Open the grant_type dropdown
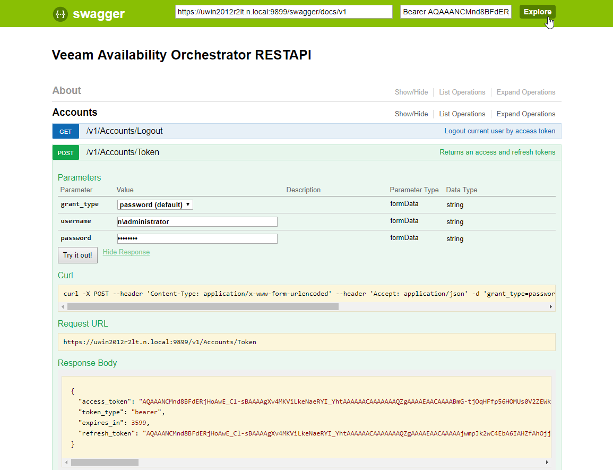The height and width of the screenshot is (470, 613). click(155, 204)
